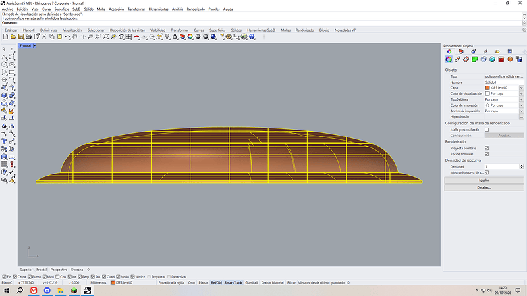The image size is (527, 296).
Task: Toggle SmartTrack in status bar
Action: click(233, 283)
